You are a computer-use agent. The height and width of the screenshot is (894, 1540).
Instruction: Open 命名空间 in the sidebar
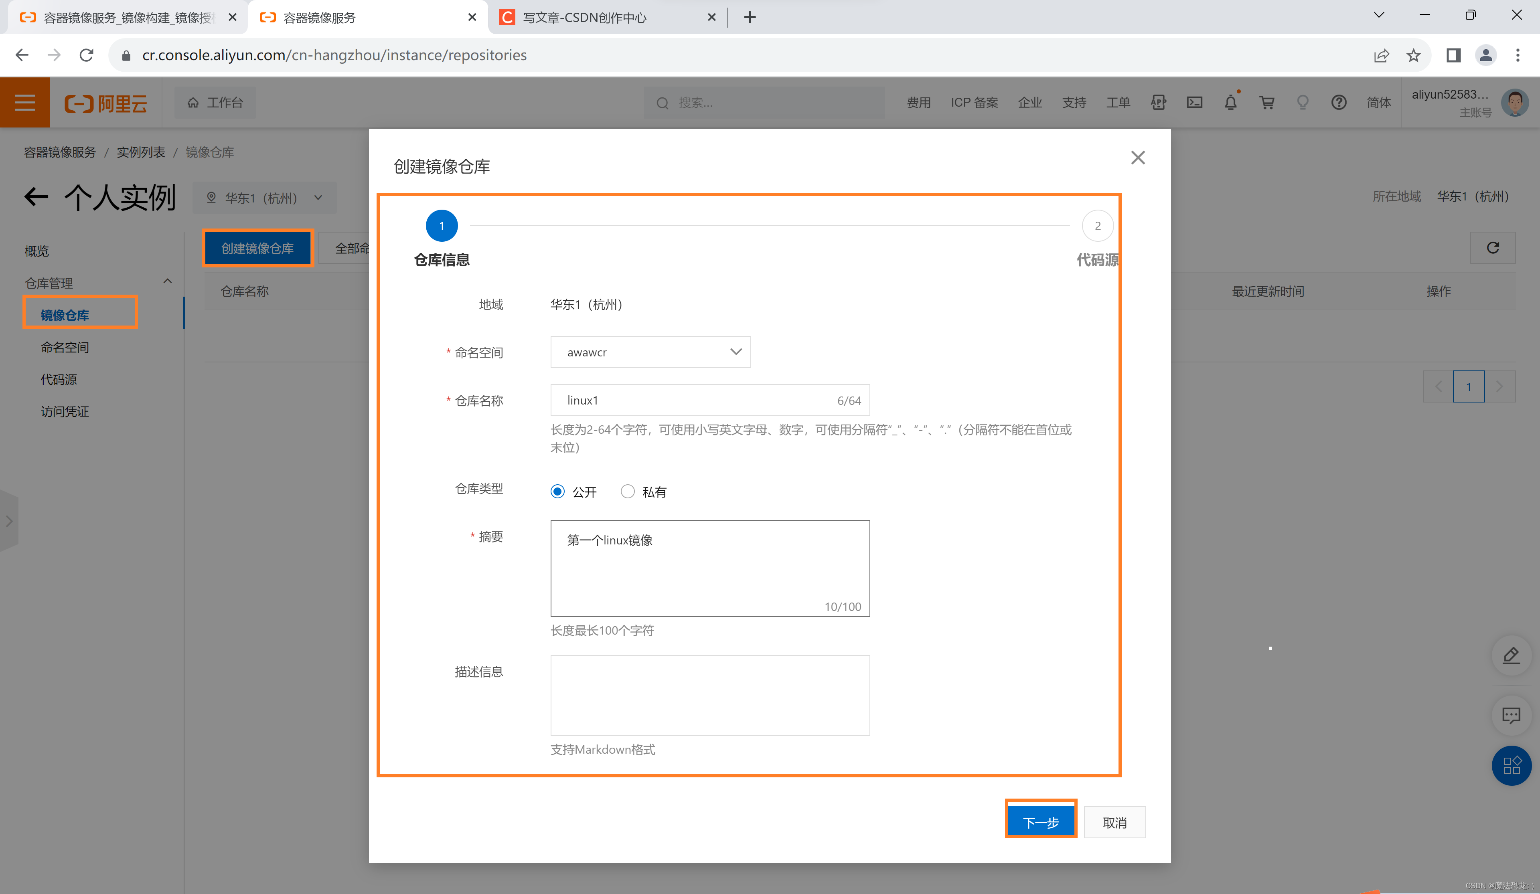click(x=65, y=347)
